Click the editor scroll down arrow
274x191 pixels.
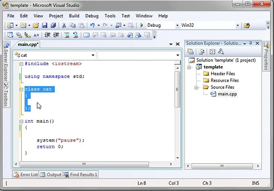tap(178, 158)
